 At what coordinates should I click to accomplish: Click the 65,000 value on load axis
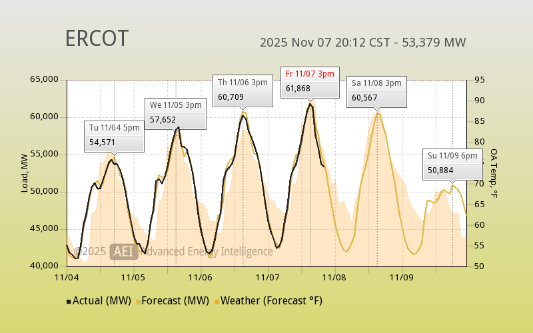coord(45,79)
